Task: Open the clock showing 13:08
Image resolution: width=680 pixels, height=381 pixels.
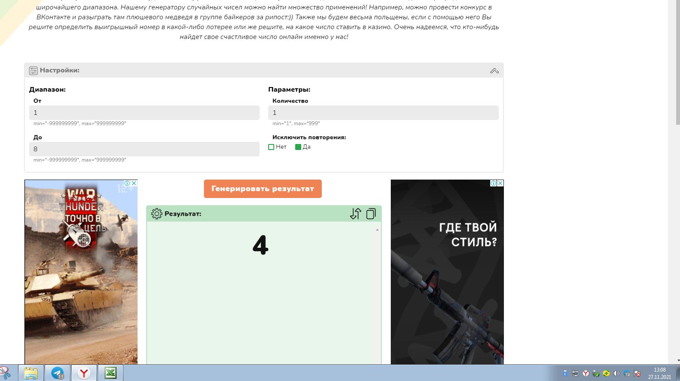Action: coord(660,373)
